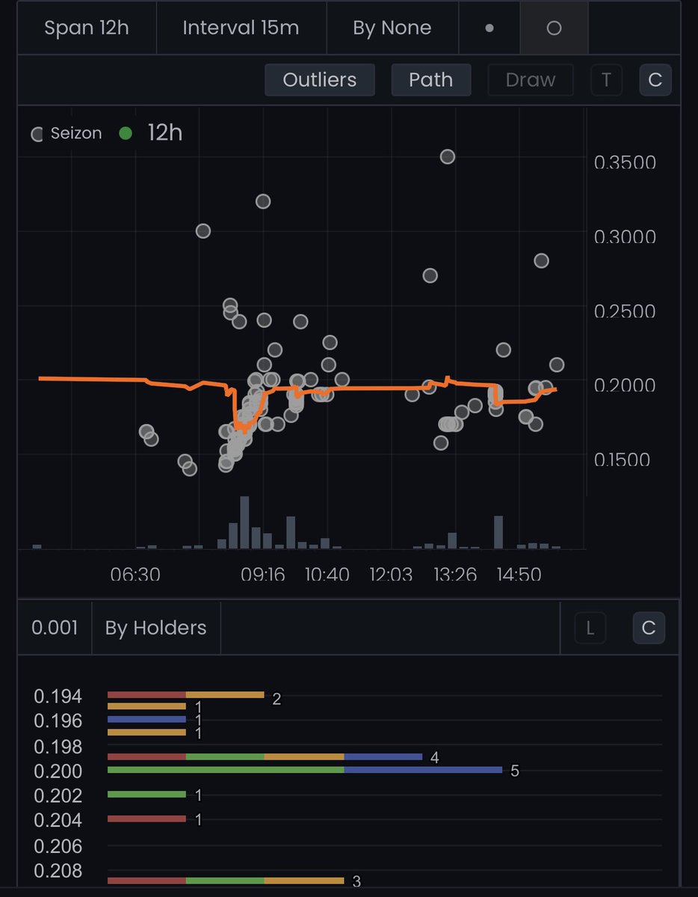Click the C button in chart toolbar
The width and height of the screenshot is (698, 897).
[x=655, y=80]
